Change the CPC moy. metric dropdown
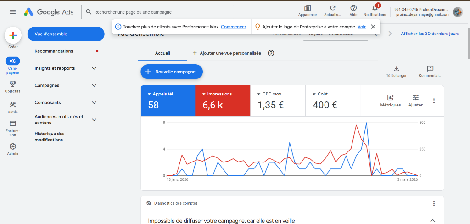The width and height of the screenshot is (470, 224). pyautogui.click(x=258, y=94)
